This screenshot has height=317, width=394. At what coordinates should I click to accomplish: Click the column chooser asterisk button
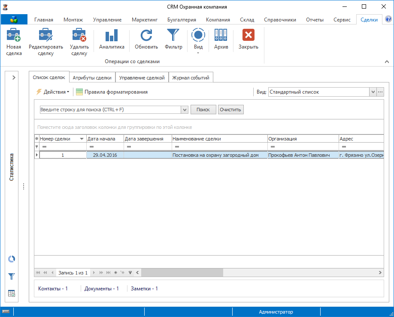pyautogui.click(x=36, y=139)
